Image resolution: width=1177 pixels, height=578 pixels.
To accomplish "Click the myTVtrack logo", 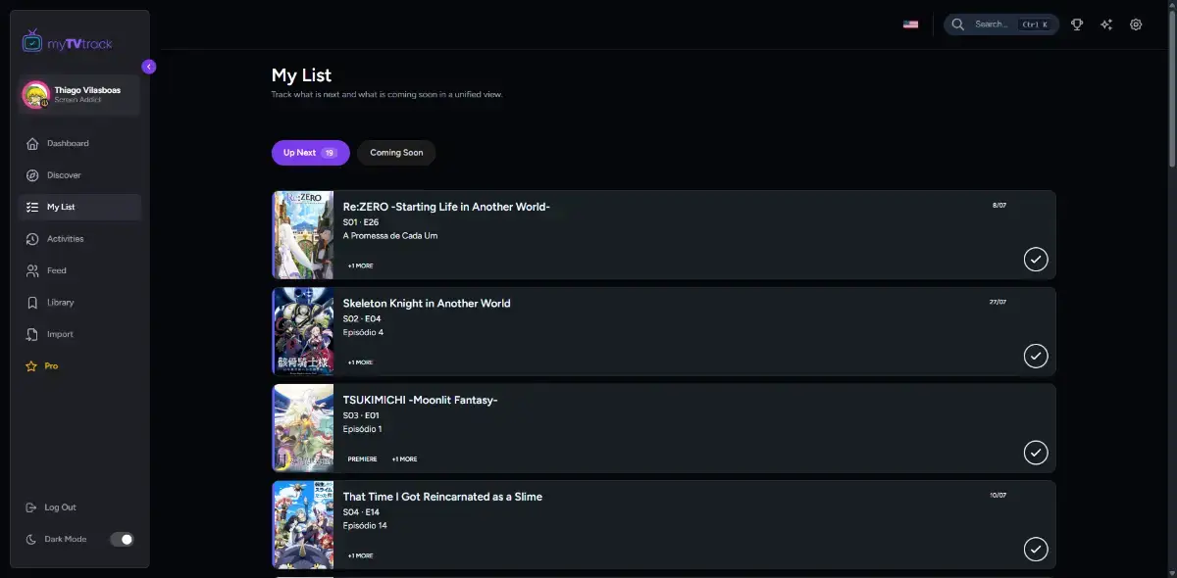I will (67, 41).
